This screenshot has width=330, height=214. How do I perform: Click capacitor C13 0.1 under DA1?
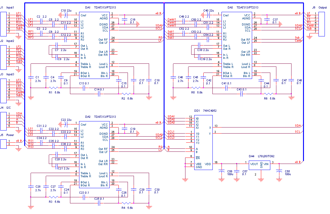pyautogui.click(x=84, y=89)
